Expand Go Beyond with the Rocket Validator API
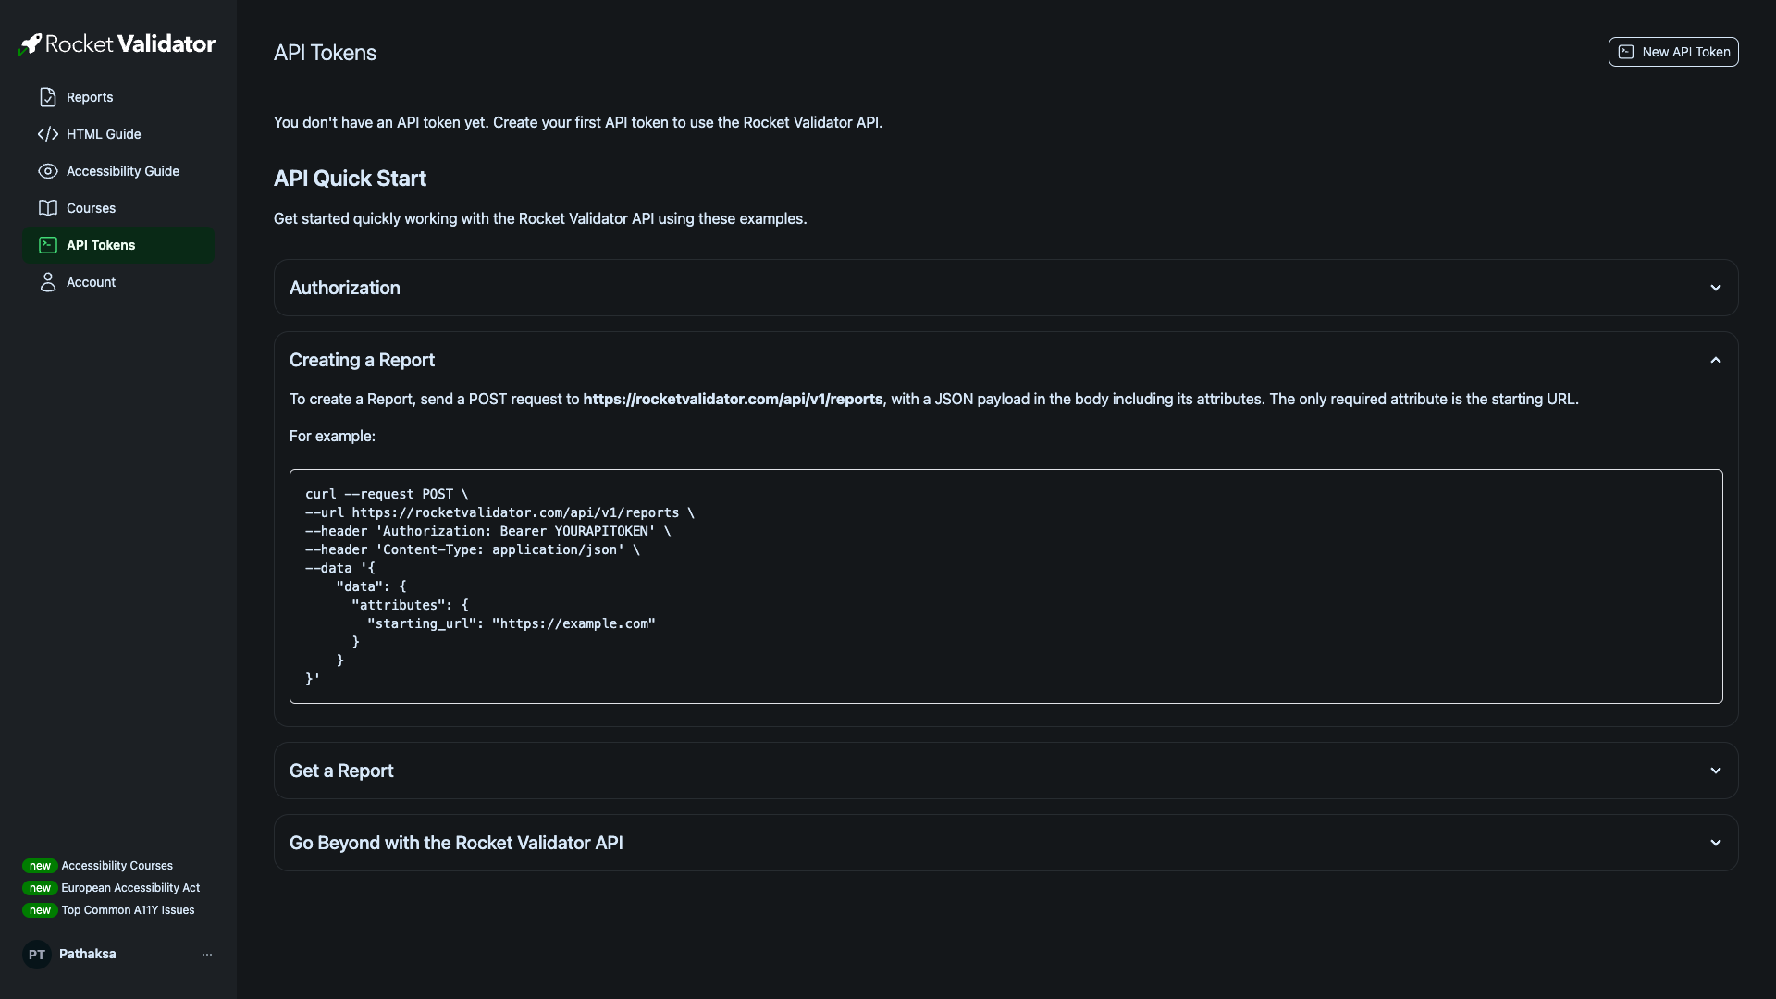Viewport: 1776px width, 999px height. coord(1715,842)
